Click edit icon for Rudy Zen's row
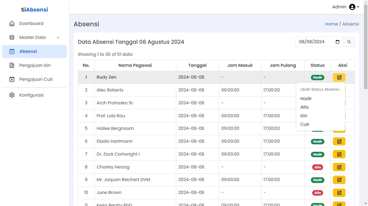Image resolution: width=368 pixels, height=206 pixels. point(339,78)
